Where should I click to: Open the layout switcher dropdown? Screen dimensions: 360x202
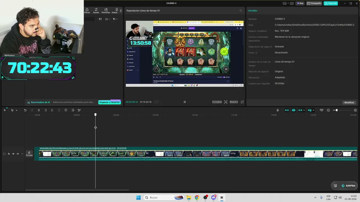(x=286, y=3)
